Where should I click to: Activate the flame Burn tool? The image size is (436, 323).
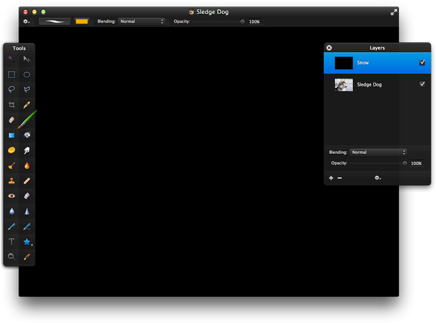coord(26,166)
